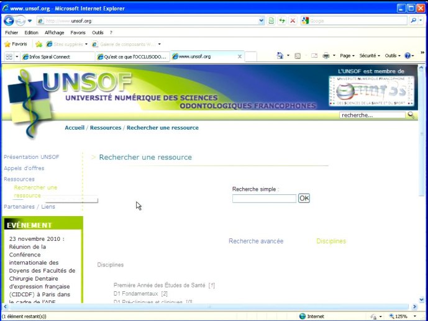Open the Page menu in command bar
This screenshot has height=321, width=428.
pyautogui.click(x=347, y=56)
